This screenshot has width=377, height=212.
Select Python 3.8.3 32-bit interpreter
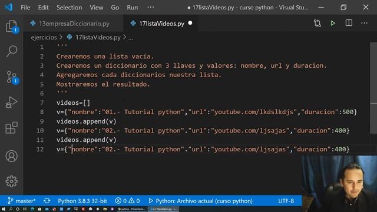coord(82,201)
